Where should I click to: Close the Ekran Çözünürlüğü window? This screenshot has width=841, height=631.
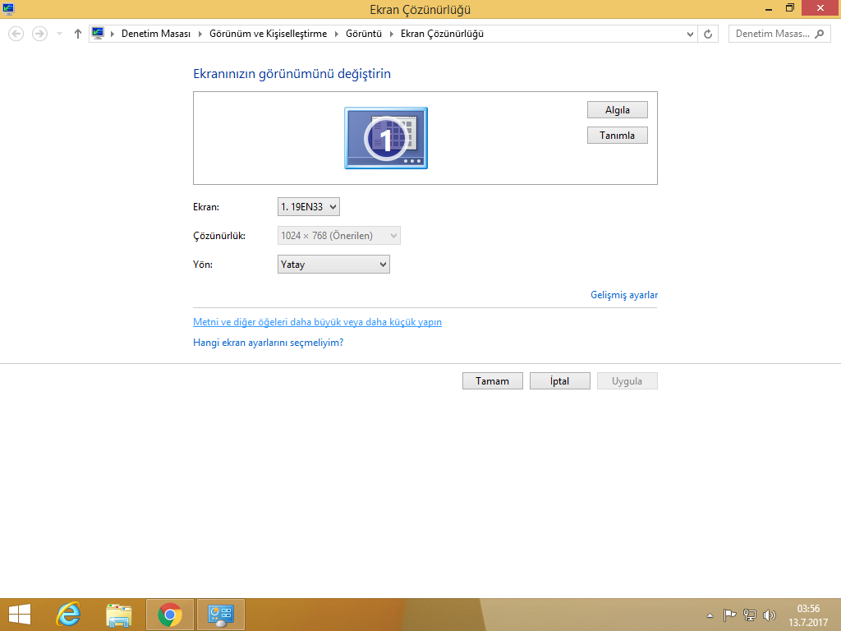(820, 8)
